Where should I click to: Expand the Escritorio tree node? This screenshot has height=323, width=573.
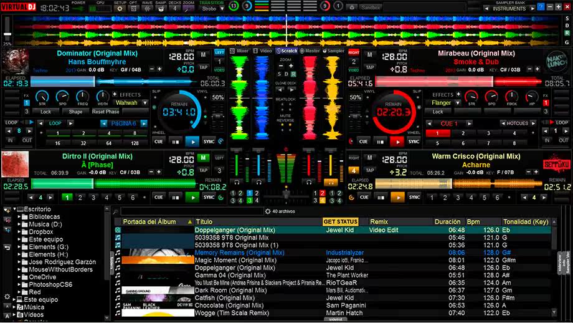14,210
